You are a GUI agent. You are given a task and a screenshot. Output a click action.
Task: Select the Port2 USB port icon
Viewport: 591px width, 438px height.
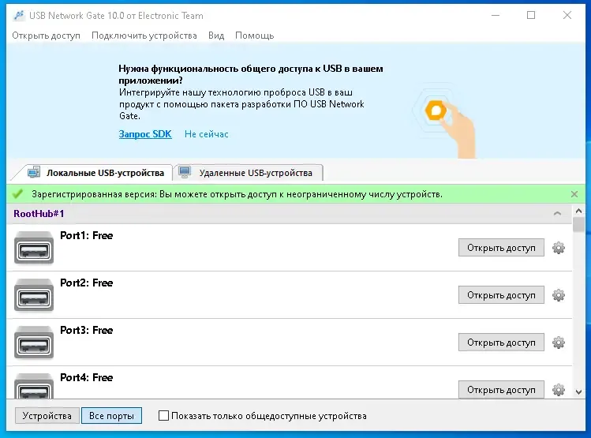pyautogui.click(x=34, y=295)
